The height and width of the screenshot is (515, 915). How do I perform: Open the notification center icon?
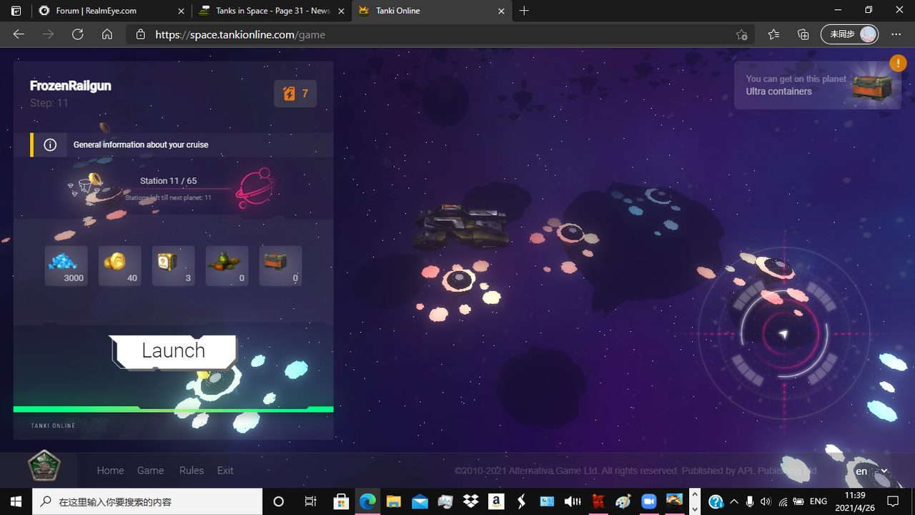(893, 501)
